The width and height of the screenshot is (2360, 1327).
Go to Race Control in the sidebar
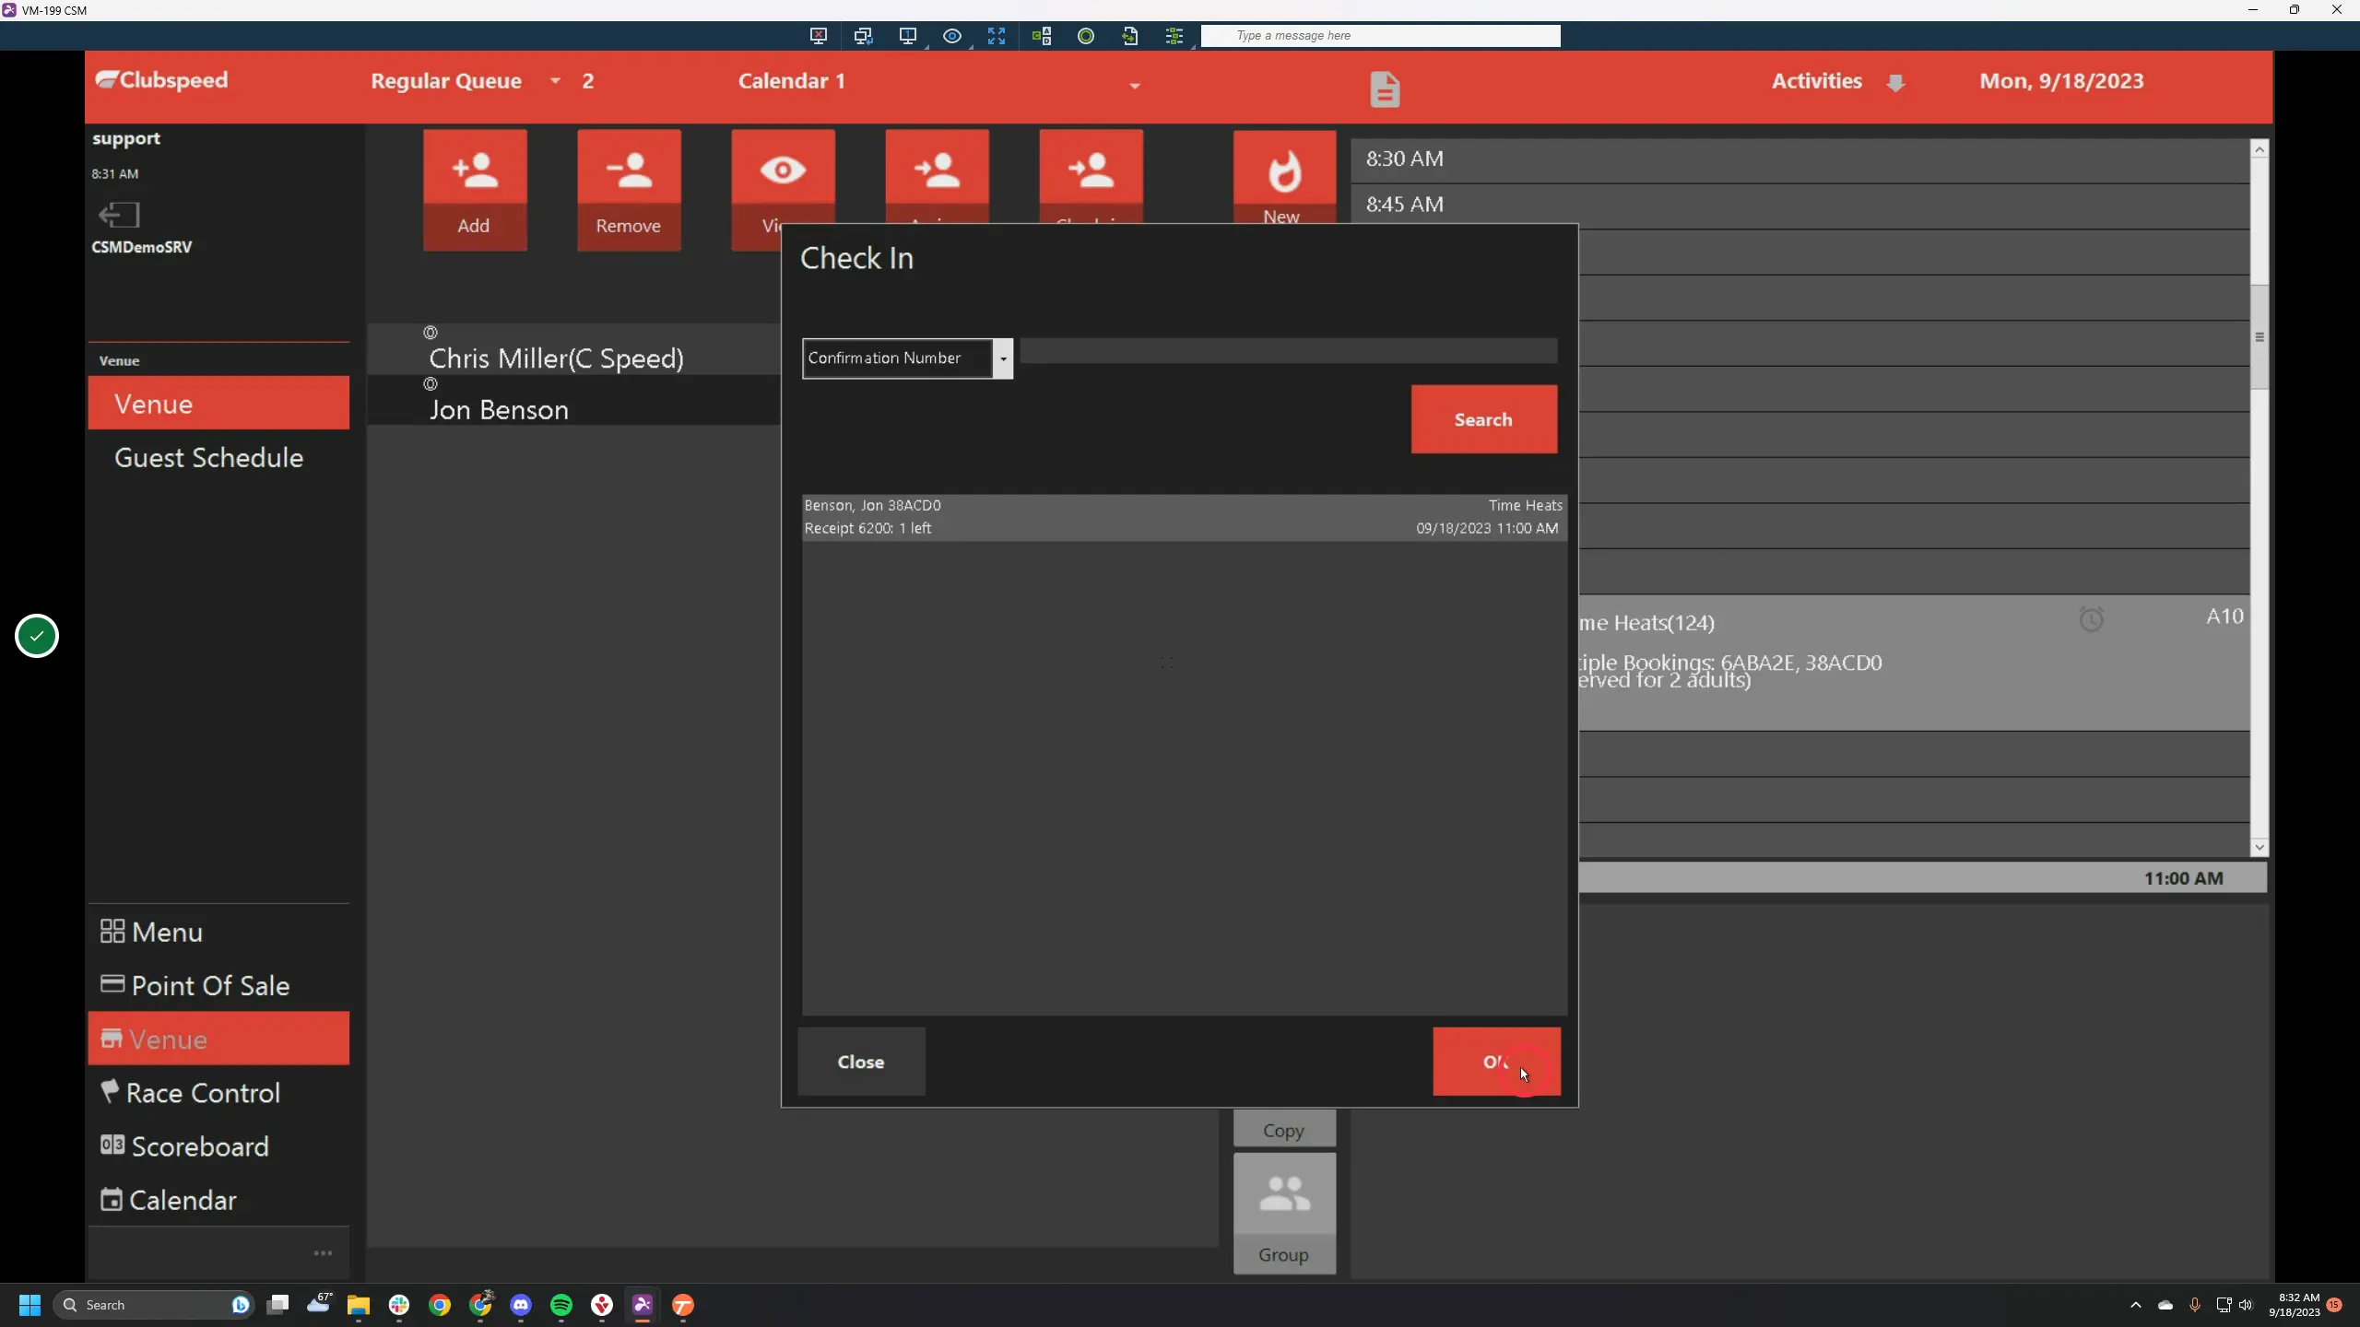click(x=218, y=1092)
